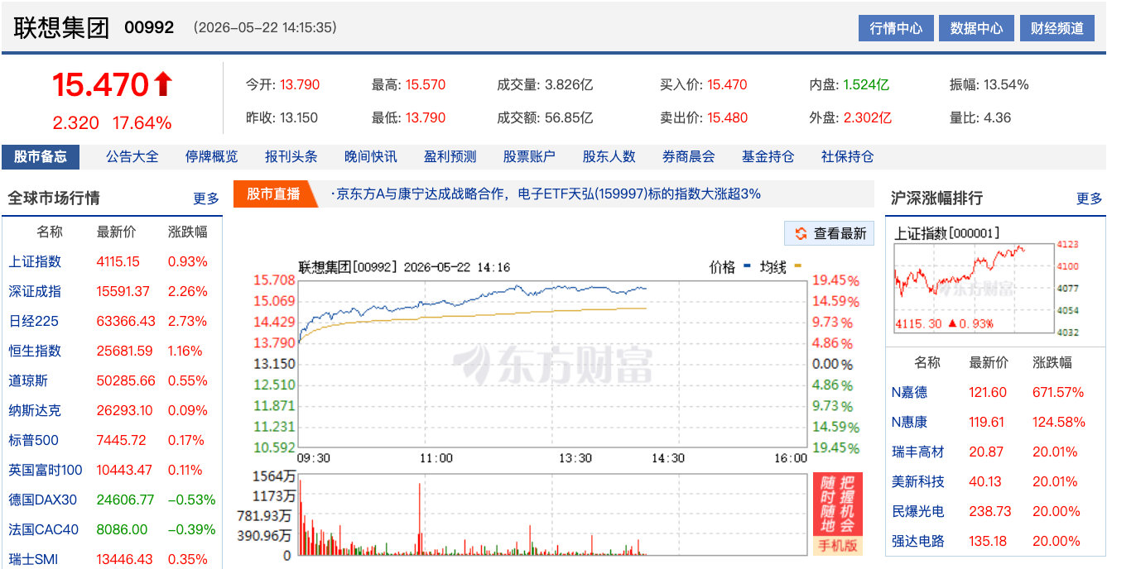The width and height of the screenshot is (1136, 569).
Task: Click the 内盘 1.524亿 value
Action: click(x=866, y=84)
